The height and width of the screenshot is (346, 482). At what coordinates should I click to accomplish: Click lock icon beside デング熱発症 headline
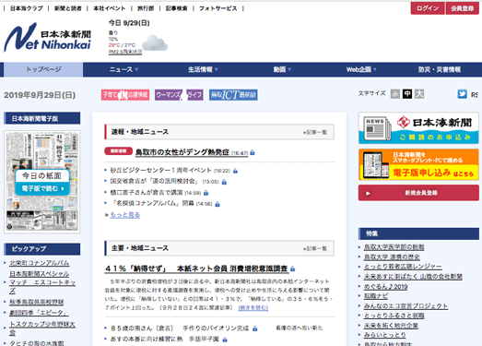tap(253, 152)
